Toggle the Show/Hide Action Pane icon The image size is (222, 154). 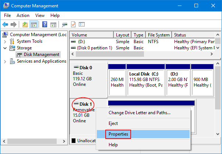pos(53,25)
